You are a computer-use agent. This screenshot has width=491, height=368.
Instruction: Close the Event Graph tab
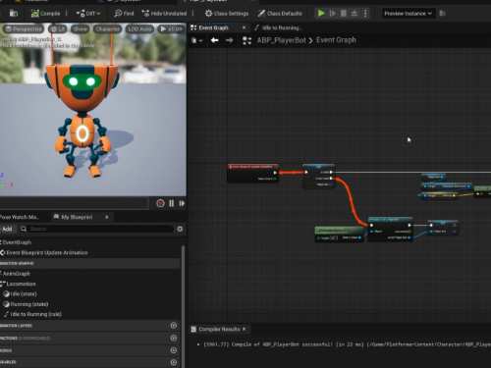coord(244,27)
